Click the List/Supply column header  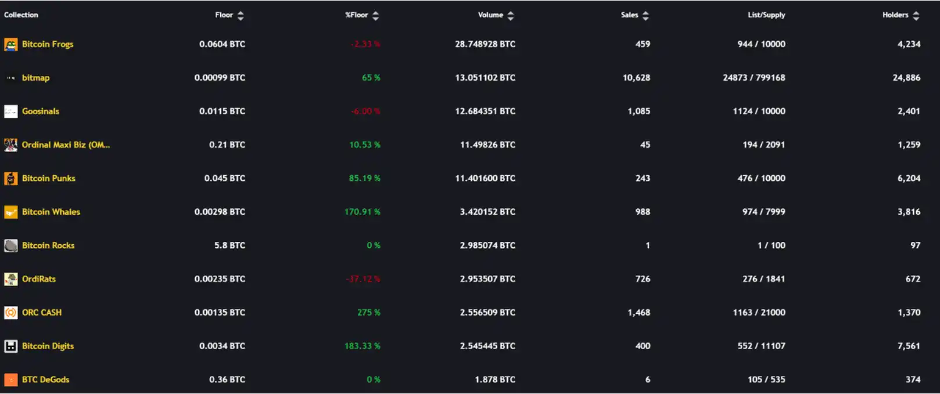(x=766, y=15)
